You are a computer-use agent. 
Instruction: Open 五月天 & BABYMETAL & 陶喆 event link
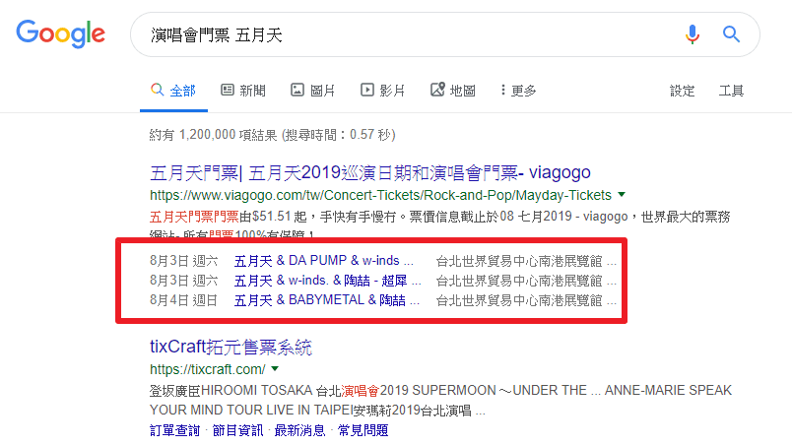326,300
